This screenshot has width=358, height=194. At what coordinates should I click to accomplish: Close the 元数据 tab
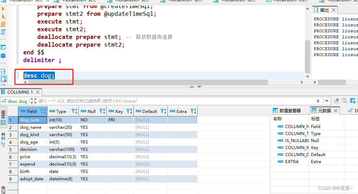click(x=335, y=111)
